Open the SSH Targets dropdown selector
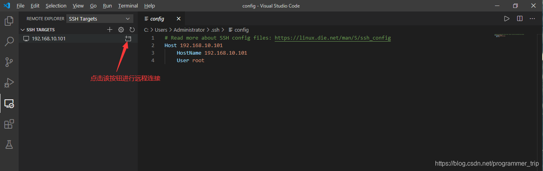This screenshot has width=543, height=171. coord(100,19)
